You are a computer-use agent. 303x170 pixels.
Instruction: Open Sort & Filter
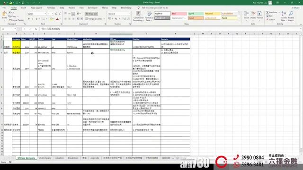click(284, 16)
